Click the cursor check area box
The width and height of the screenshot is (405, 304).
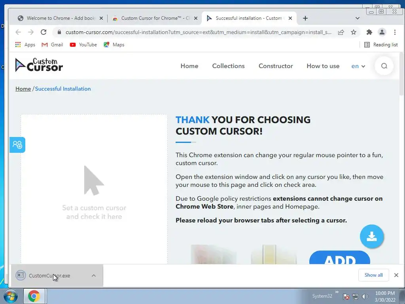[x=94, y=189]
